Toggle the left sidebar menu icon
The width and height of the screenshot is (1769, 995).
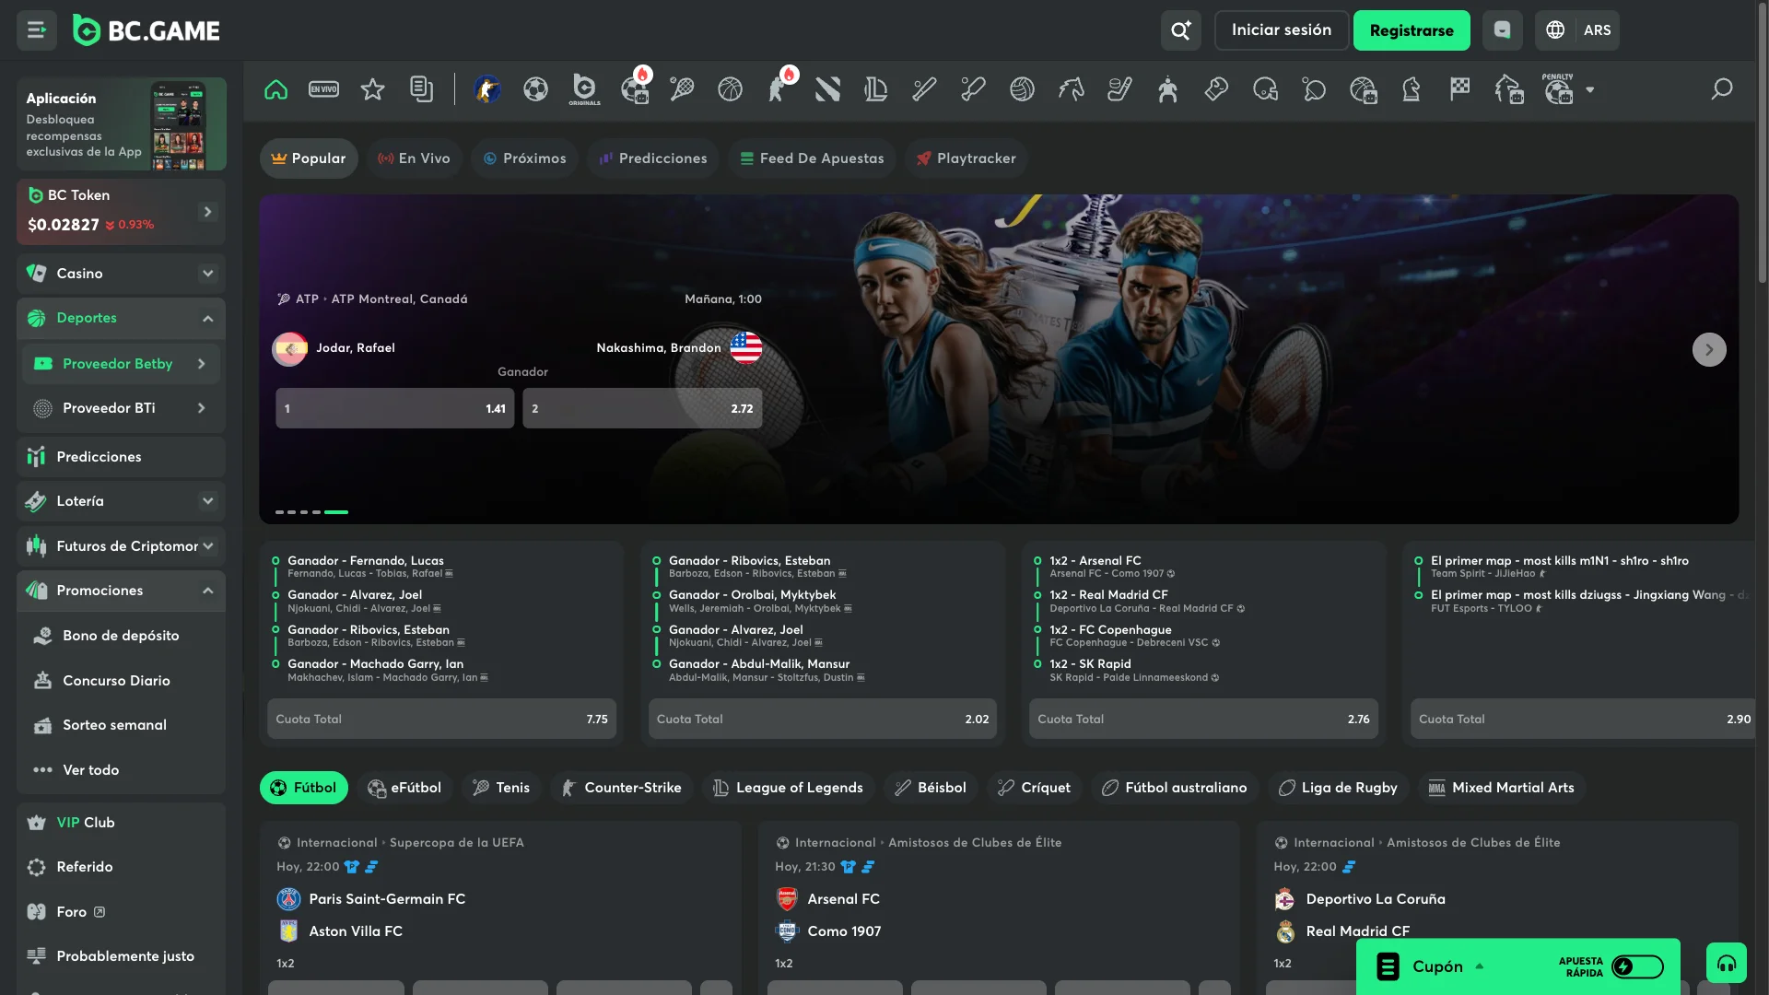[37, 30]
